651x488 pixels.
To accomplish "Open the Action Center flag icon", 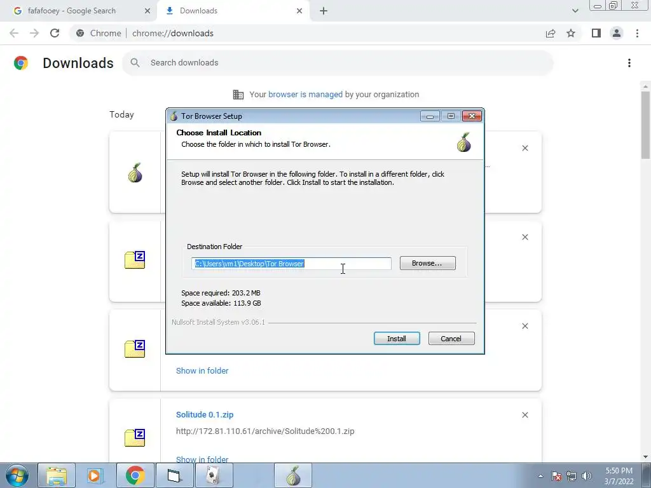I will pyautogui.click(x=556, y=476).
